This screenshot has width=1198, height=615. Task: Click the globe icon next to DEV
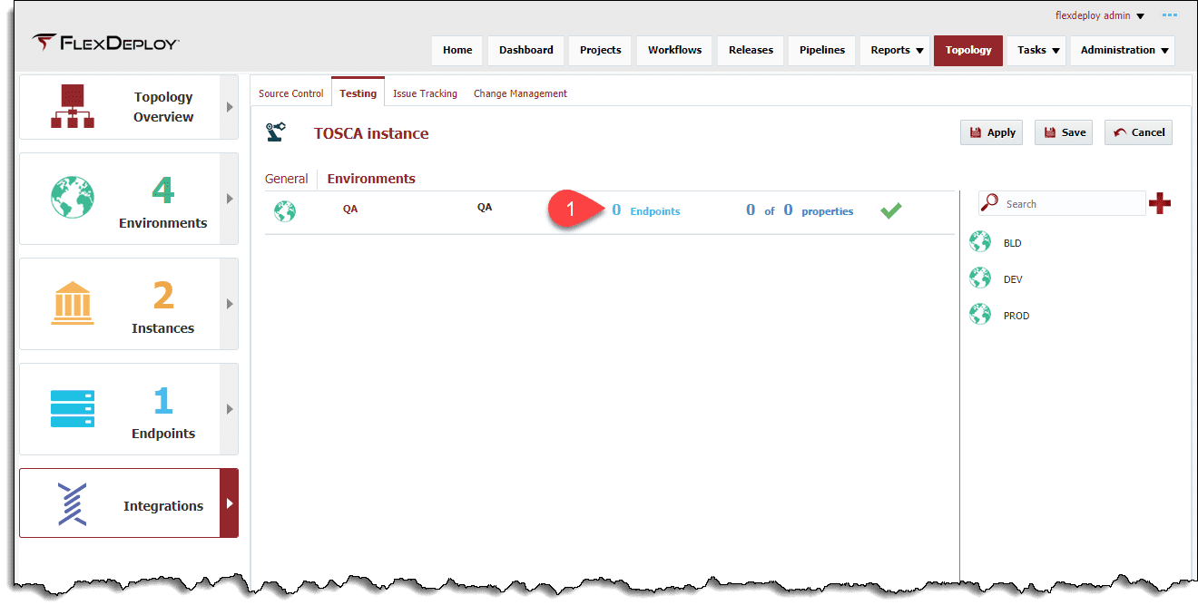click(x=980, y=278)
